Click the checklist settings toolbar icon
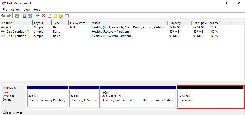Viewport: 245px width, 115px height. click(x=67, y=16)
